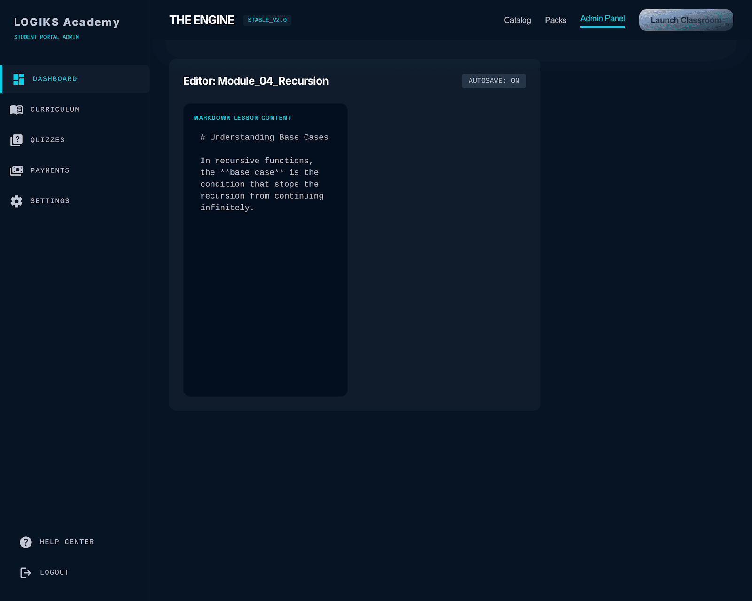Click the Settings gear icon
The image size is (752, 601).
tap(16, 201)
